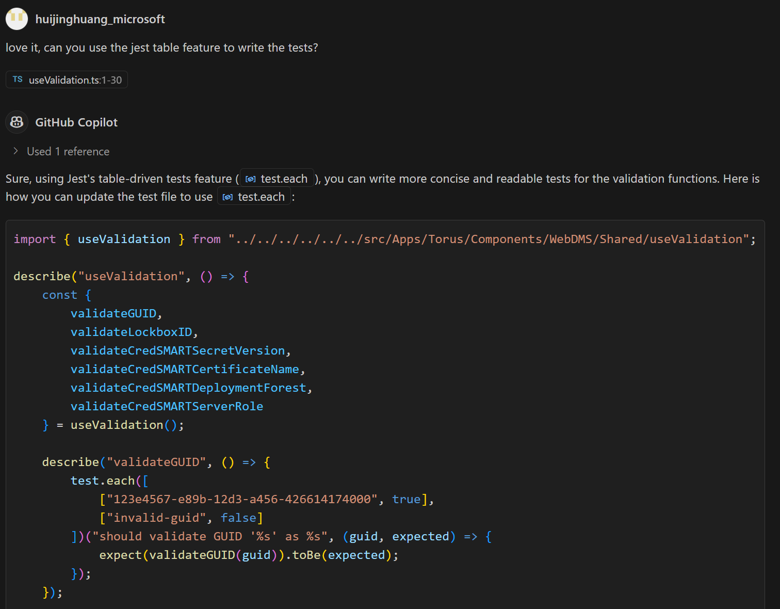Click the user message about jest table feature
780x609 pixels.
pyautogui.click(x=162, y=47)
